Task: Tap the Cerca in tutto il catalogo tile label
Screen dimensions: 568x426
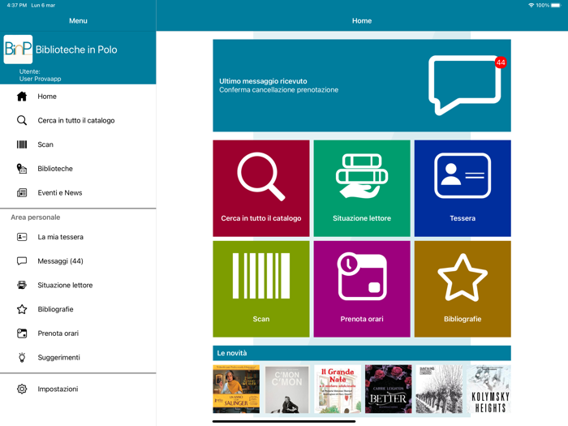Action: click(x=261, y=218)
